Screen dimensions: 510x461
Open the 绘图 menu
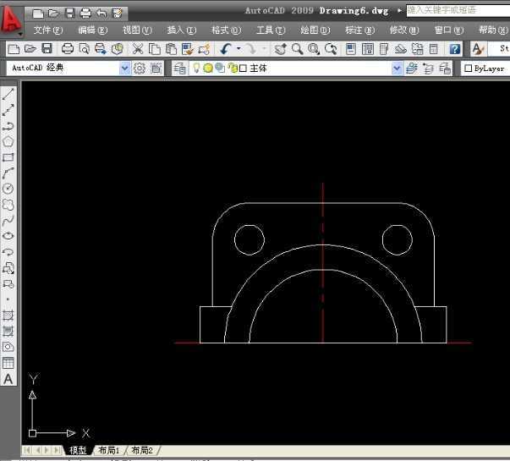(x=315, y=30)
